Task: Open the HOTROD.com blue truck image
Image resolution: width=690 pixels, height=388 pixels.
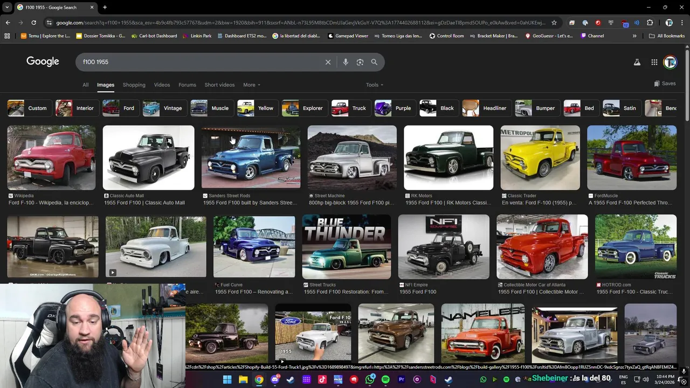Action: [636, 247]
